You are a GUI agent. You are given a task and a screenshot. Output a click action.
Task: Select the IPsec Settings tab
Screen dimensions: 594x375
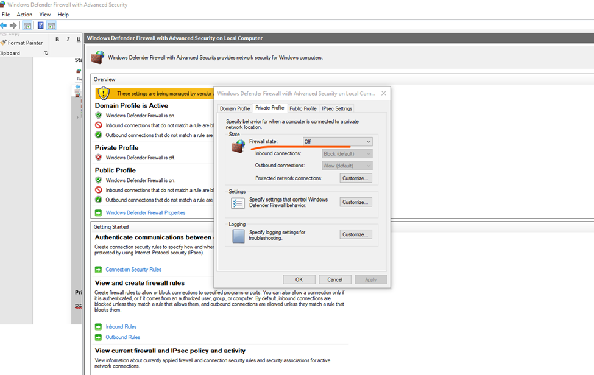click(x=337, y=108)
